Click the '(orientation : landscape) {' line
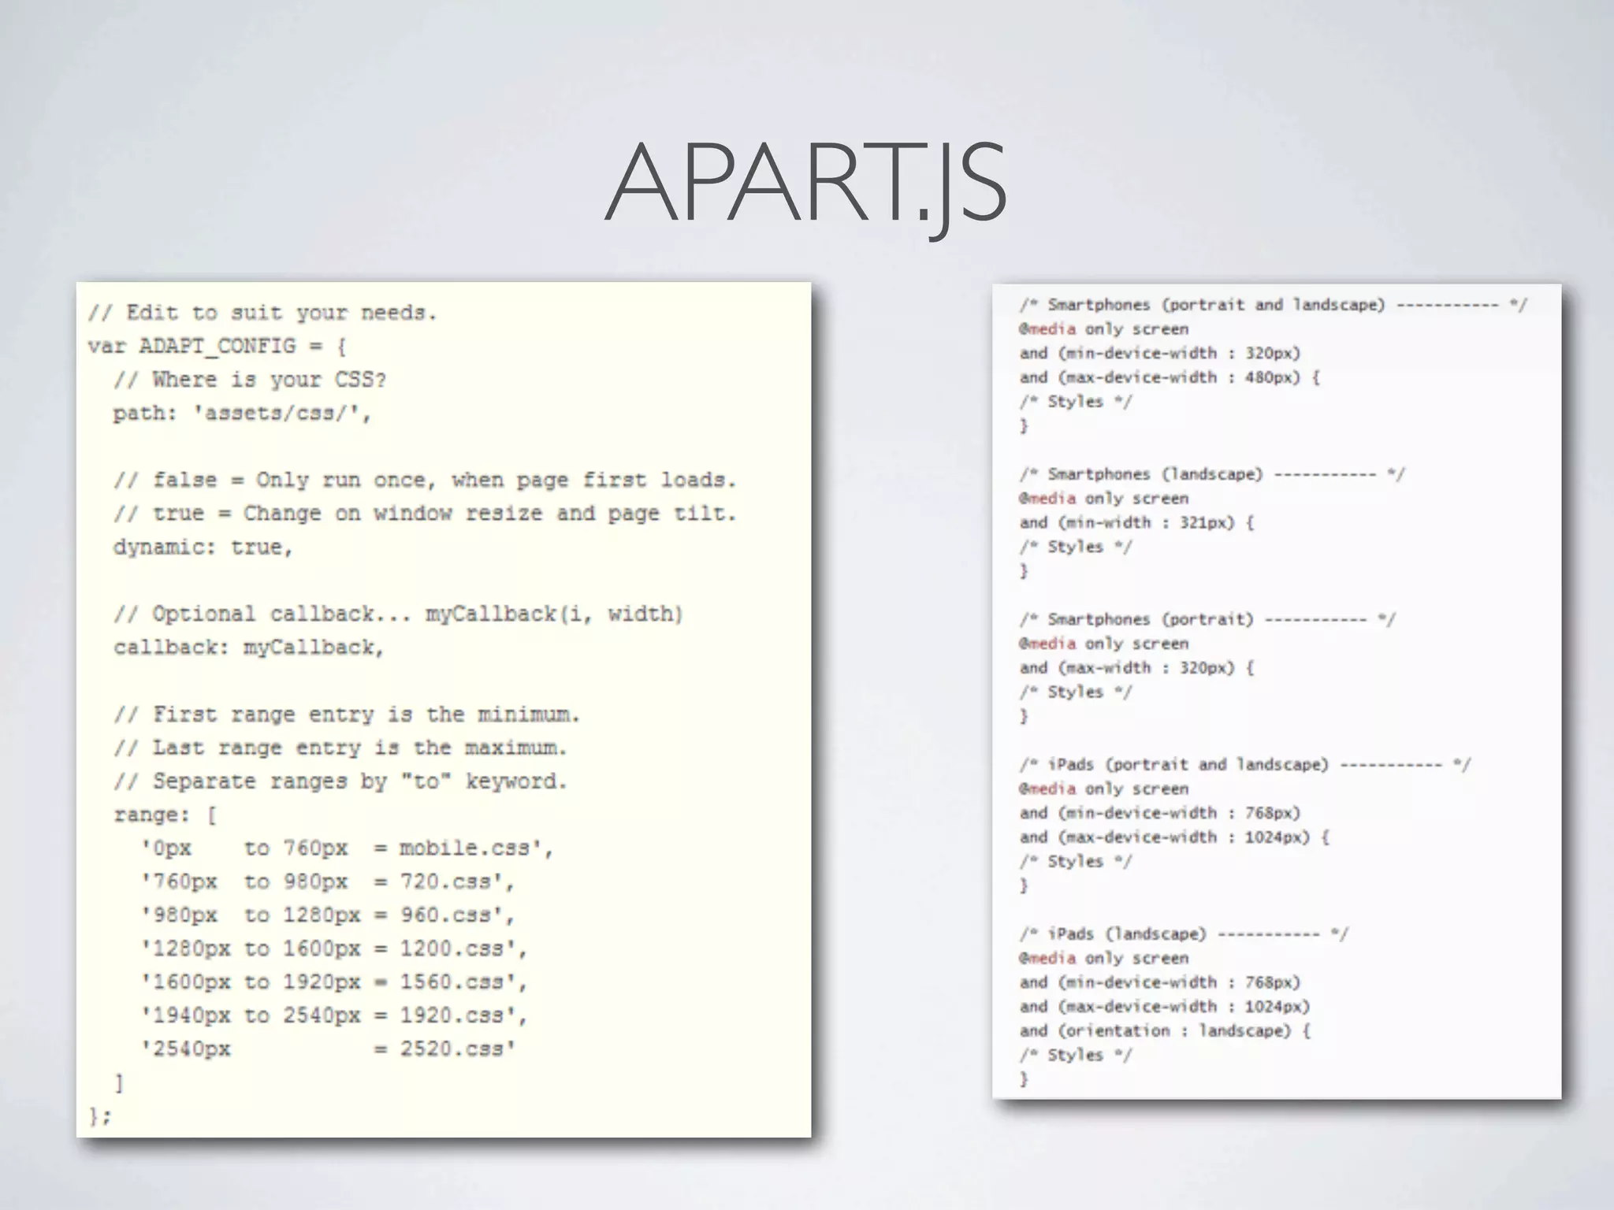This screenshot has width=1614, height=1210. [x=1165, y=1031]
